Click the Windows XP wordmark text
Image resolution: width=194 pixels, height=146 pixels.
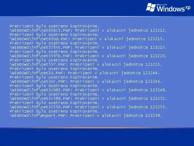pos(173,9)
